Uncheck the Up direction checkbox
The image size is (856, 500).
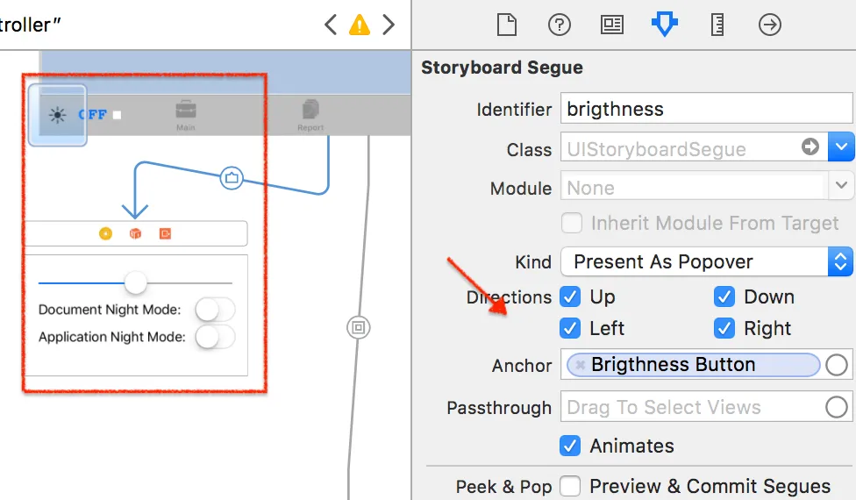(571, 296)
